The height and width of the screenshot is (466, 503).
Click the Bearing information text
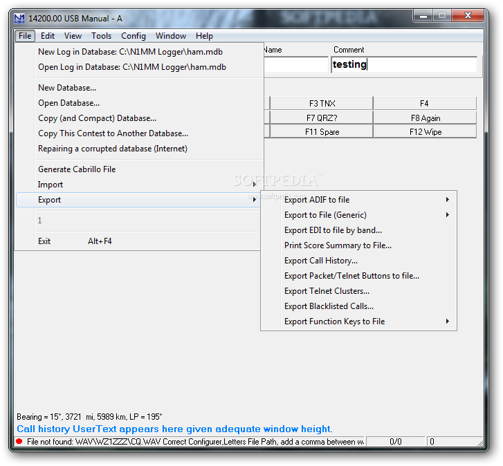(x=89, y=417)
